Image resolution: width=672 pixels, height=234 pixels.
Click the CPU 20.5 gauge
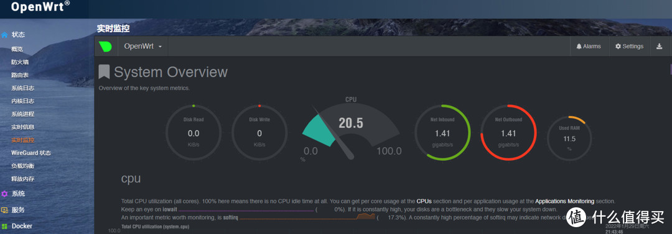351,128
